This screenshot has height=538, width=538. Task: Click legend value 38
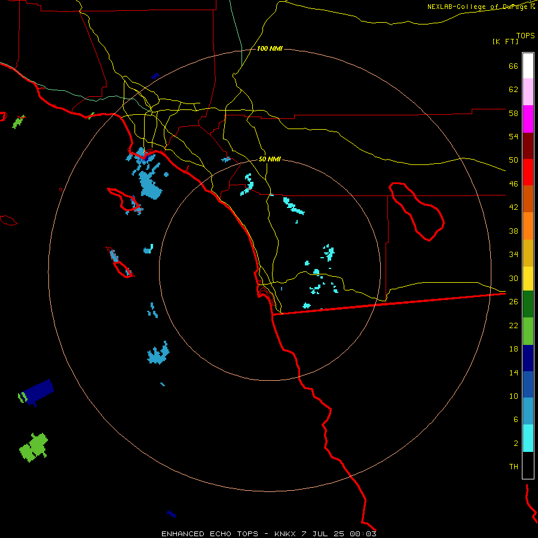513,231
